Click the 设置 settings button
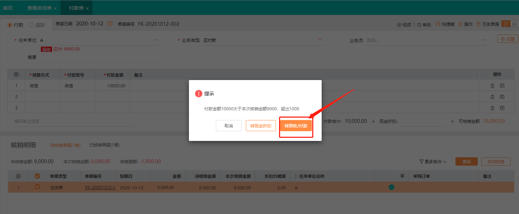Image resolution: width=519 pixels, height=214 pixels. tap(507, 39)
